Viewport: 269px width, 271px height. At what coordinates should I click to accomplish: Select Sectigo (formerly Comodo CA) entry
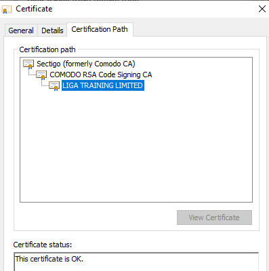pos(86,64)
